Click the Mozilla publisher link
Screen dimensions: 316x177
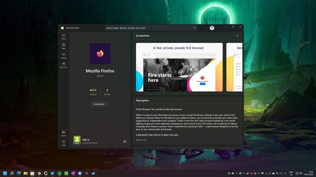coord(100,76)
